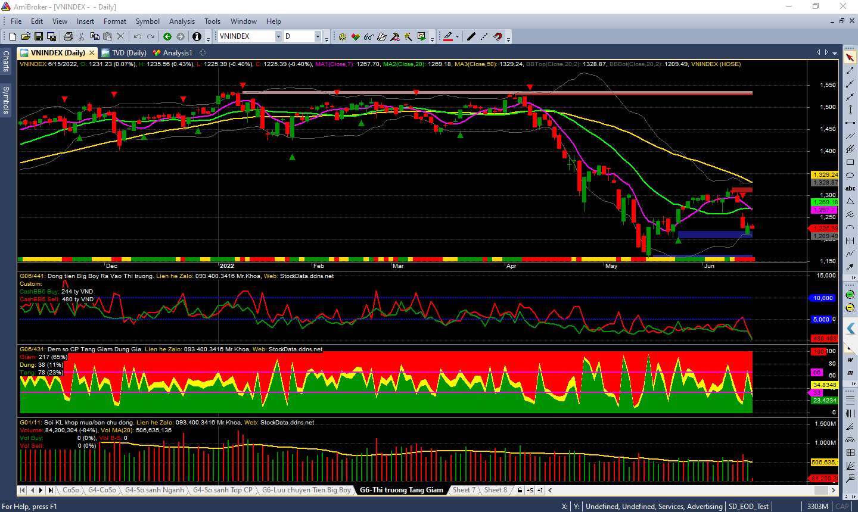Go to last sheet tab
This screenshot has width=858, height=512.
tap(51, 490)
